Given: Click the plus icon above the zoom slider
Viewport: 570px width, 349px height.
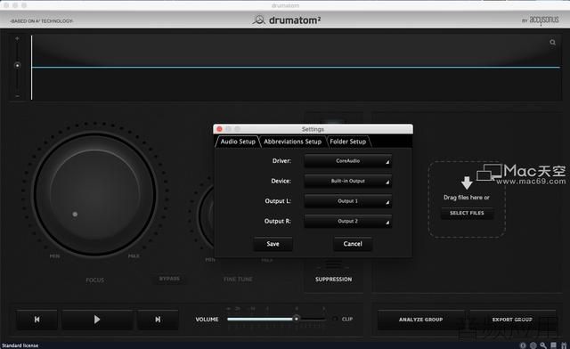Looking at the screenshot, I should pos(17,38).
